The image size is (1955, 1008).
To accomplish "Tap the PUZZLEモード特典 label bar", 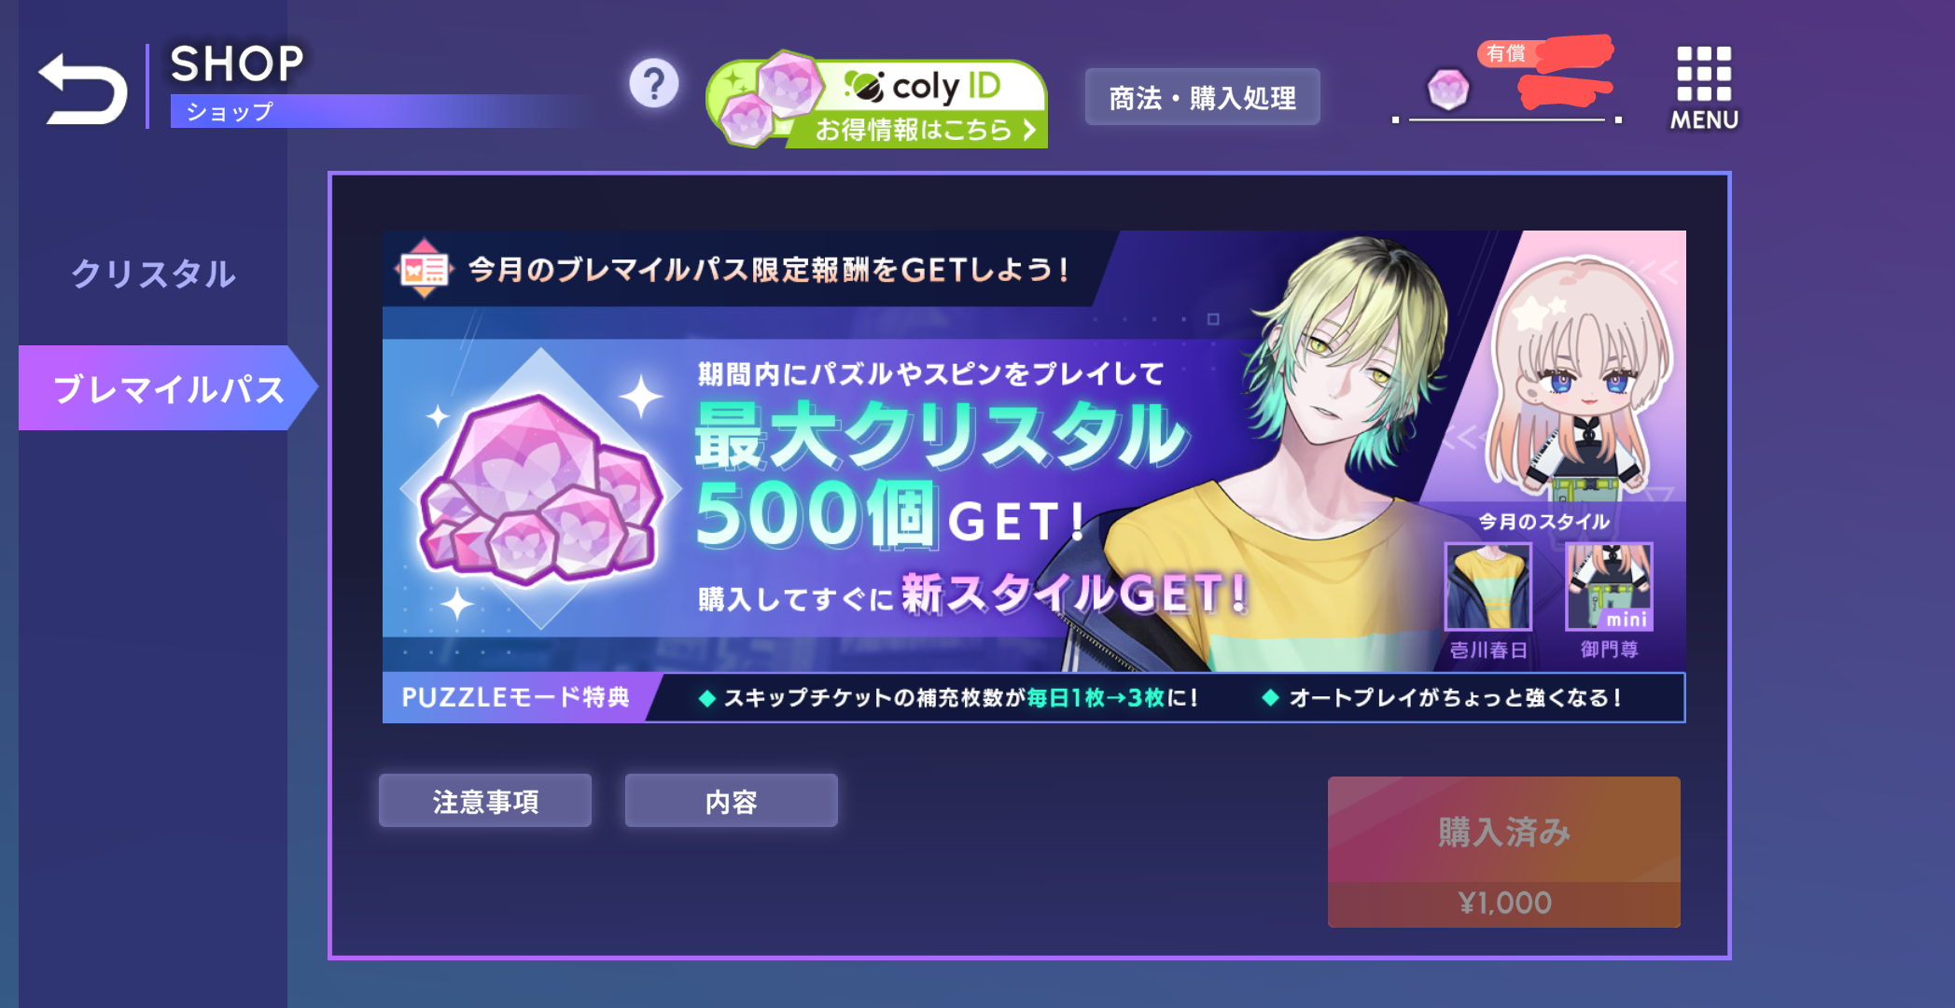I will [x=516, y=697].
